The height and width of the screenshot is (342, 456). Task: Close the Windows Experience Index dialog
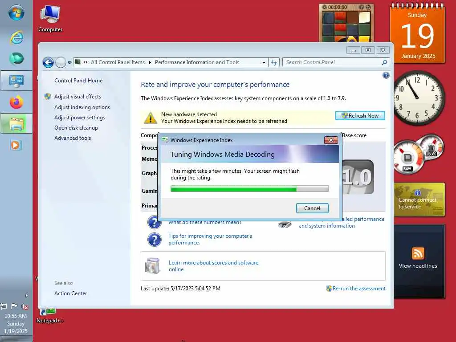(331, 140)
